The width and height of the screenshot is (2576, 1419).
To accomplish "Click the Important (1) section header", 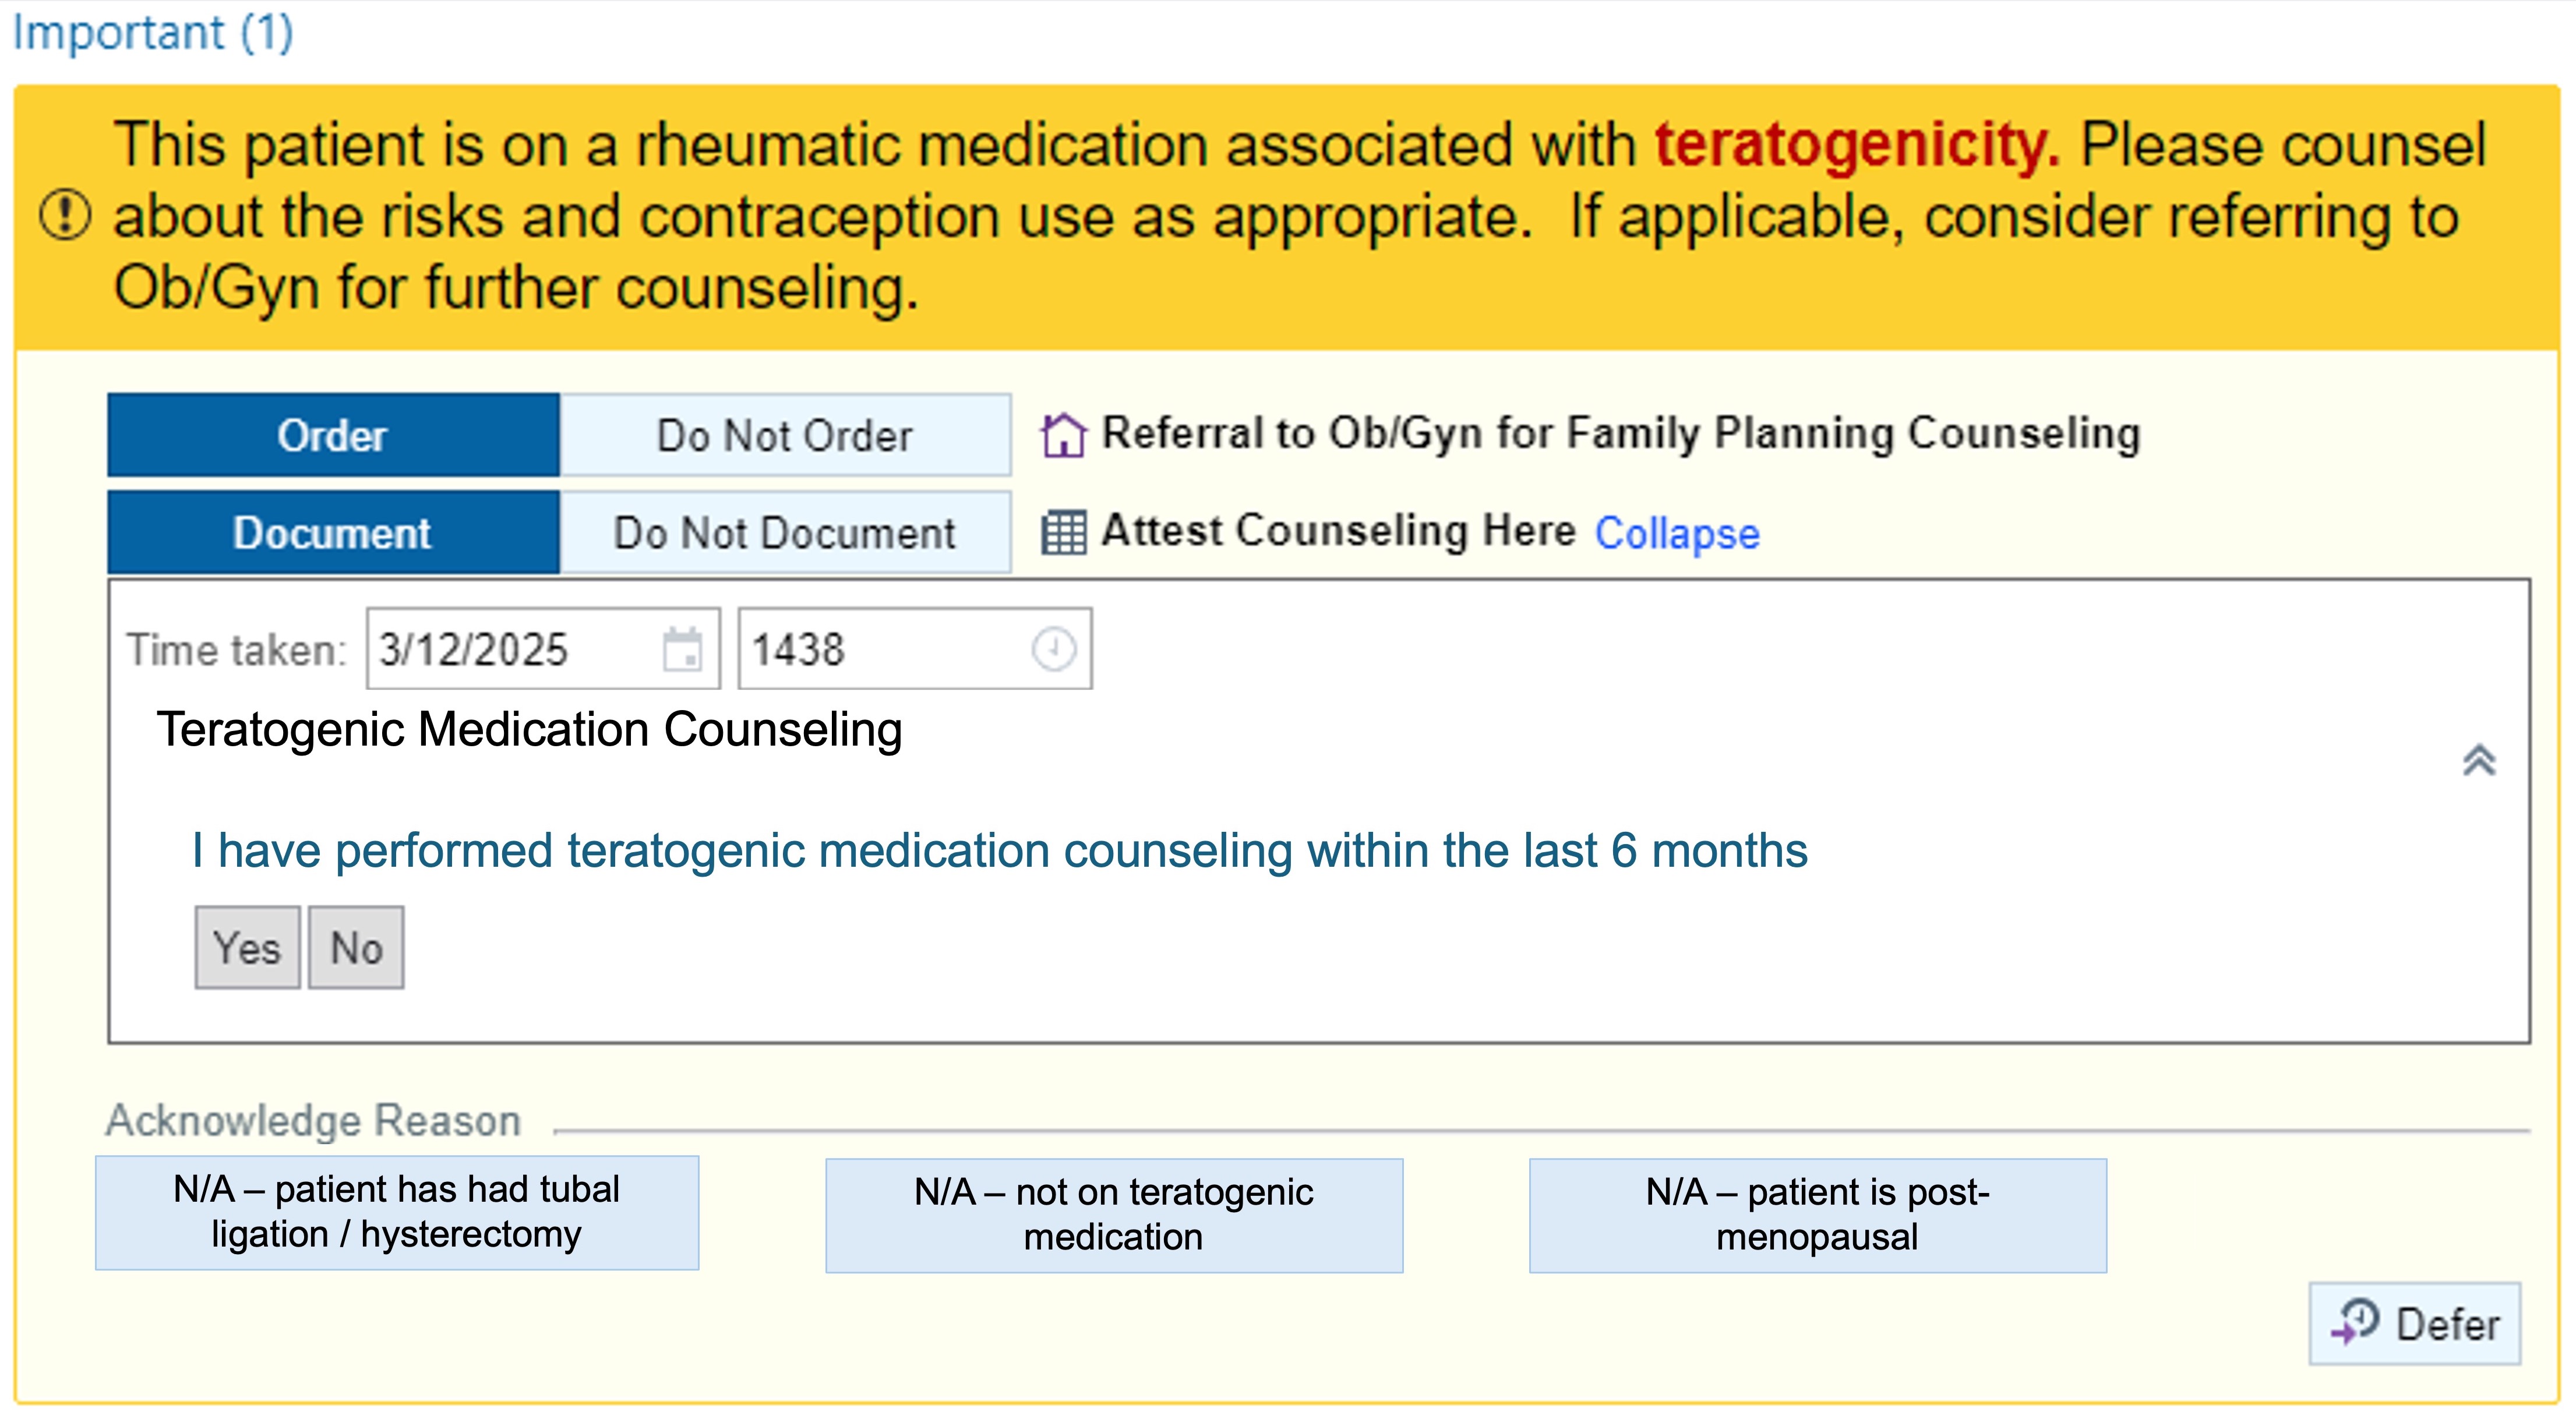I will click(x=153, y=33).
